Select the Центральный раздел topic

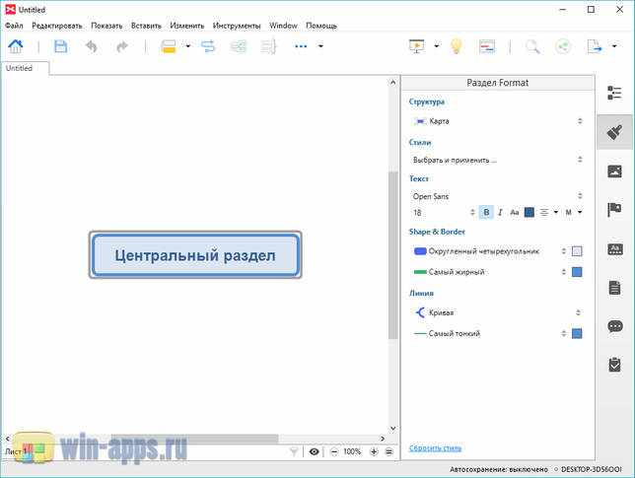coord(195,255)
